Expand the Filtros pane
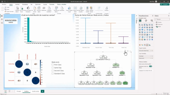170x95 pixels. point(137,16)
